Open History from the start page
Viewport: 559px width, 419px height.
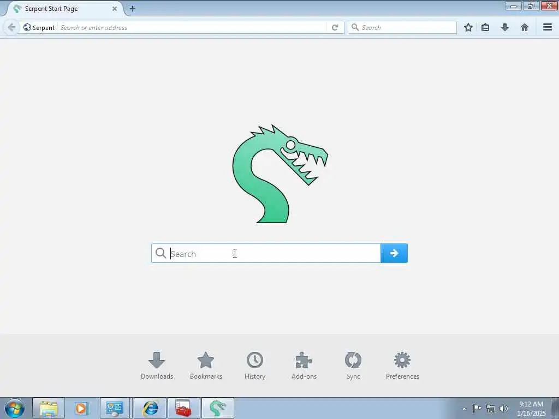tap(255, 366)
